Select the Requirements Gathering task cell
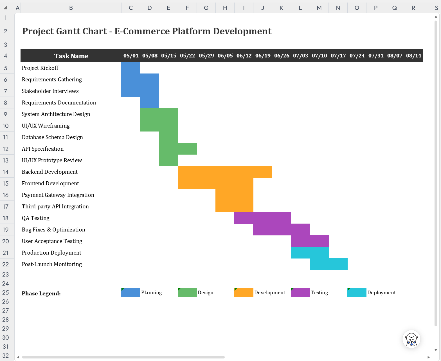 point(71,79)
